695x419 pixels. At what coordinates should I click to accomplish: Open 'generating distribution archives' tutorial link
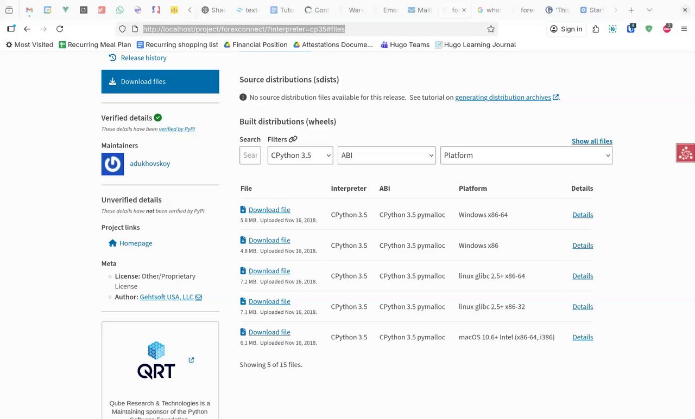coord(503,98)
